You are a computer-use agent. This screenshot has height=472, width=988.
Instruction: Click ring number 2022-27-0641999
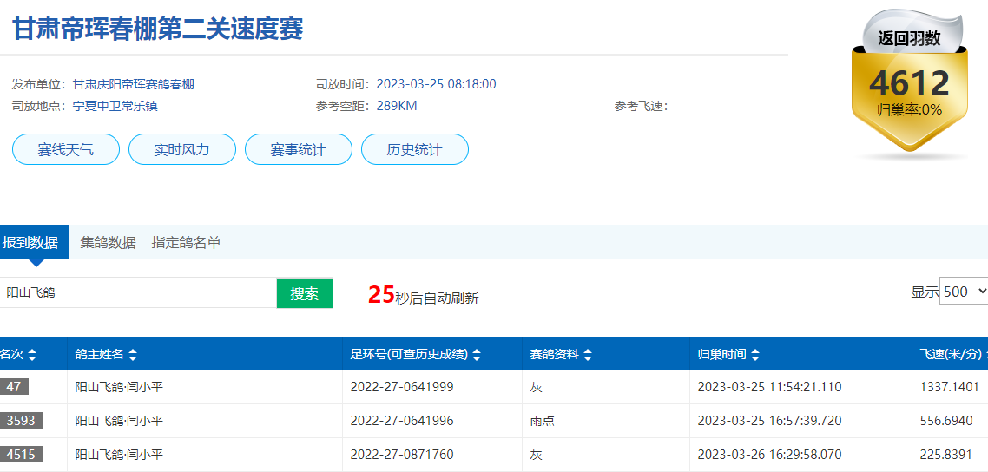[x=402, y=387]
